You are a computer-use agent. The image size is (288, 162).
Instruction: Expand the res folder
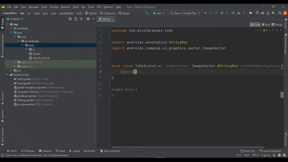tap(11, 71)
